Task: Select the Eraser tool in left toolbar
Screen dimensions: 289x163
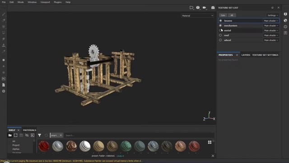Action: 4,20
